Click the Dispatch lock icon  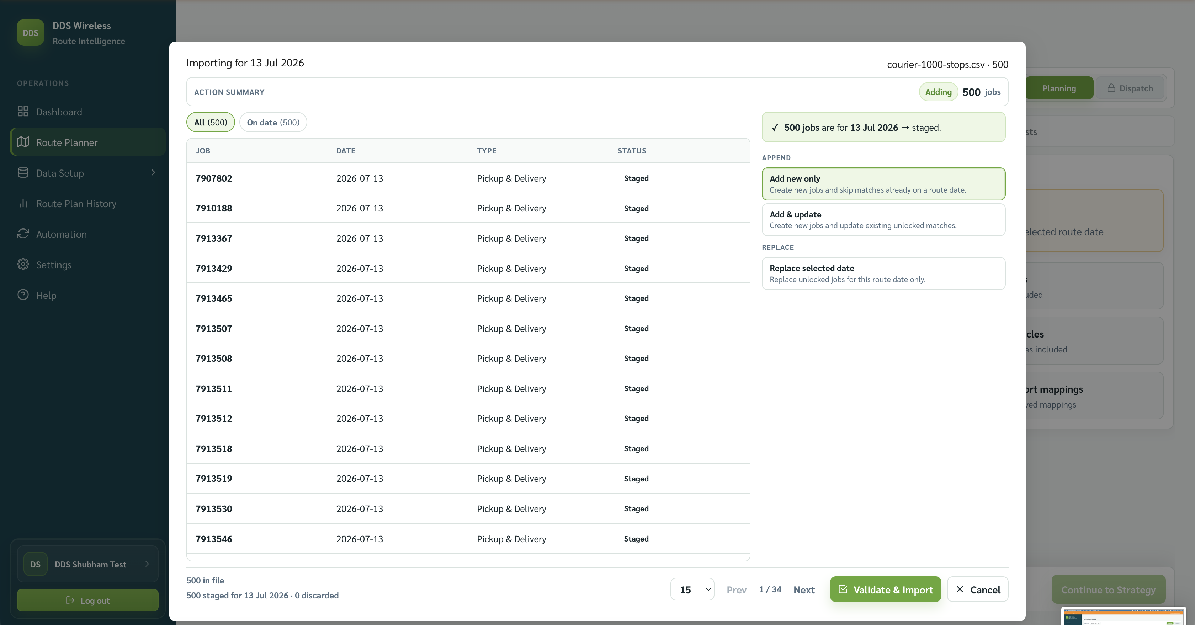click(x=1111, y=88)
